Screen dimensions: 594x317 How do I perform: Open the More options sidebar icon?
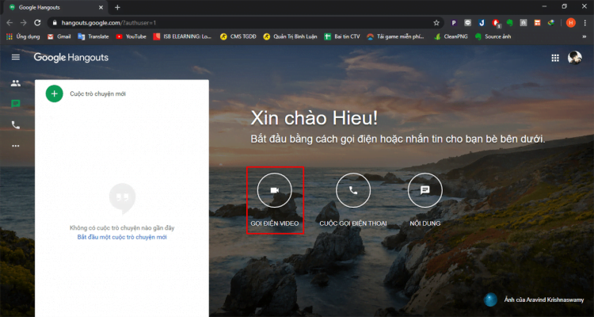point(16,146)
